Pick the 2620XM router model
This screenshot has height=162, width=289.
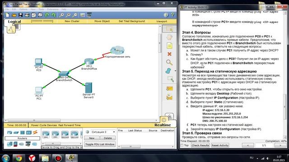(x=65, y=135)
